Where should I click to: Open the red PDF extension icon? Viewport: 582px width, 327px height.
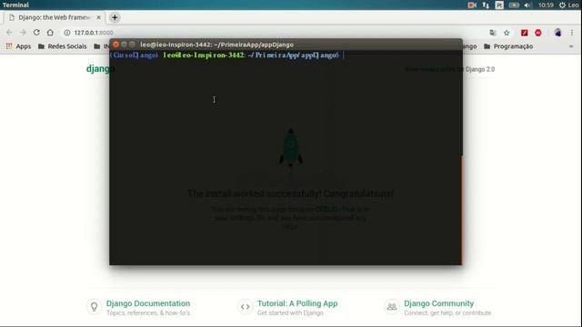click(524, 33)
